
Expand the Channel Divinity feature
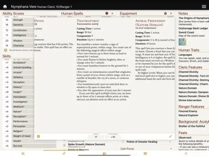tap(189, 72)
